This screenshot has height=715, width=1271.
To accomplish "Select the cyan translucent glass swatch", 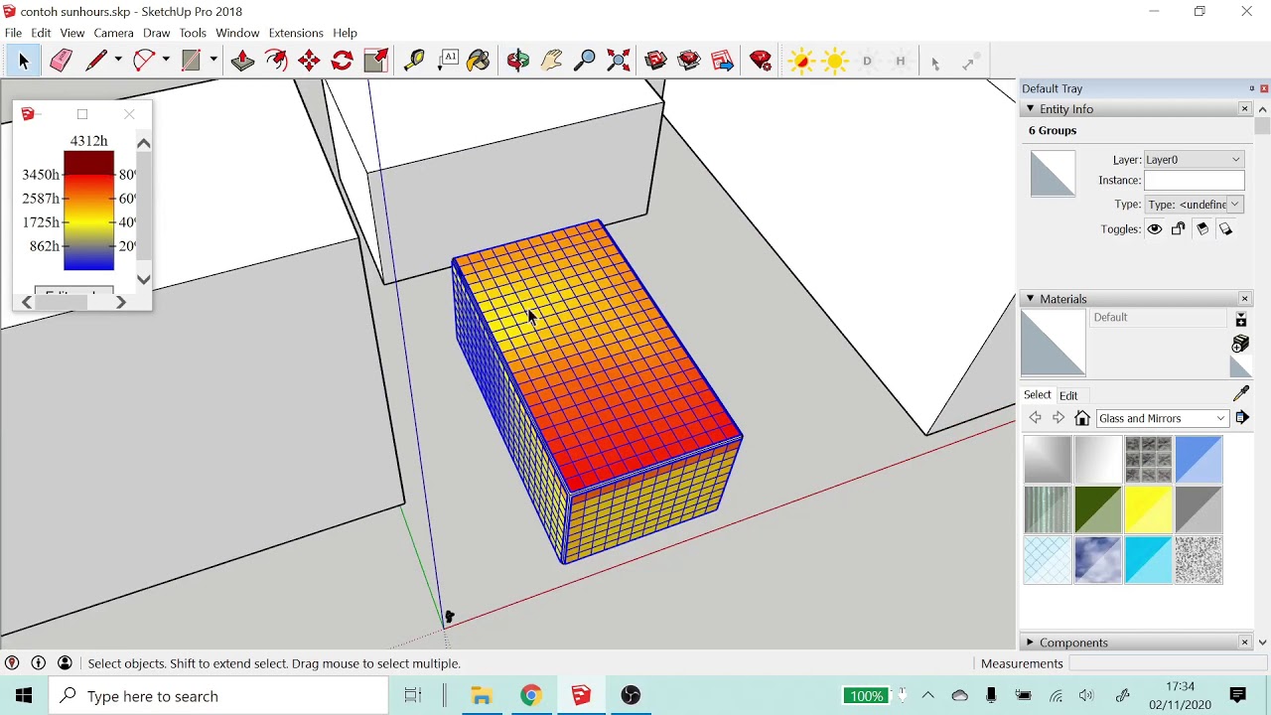I will pyautogui.click(x=1149, y=560).
